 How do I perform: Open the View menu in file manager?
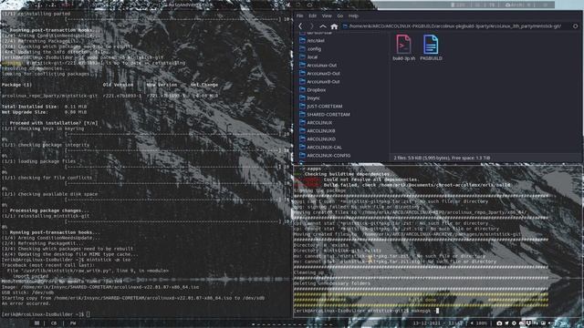coord(327,16)
